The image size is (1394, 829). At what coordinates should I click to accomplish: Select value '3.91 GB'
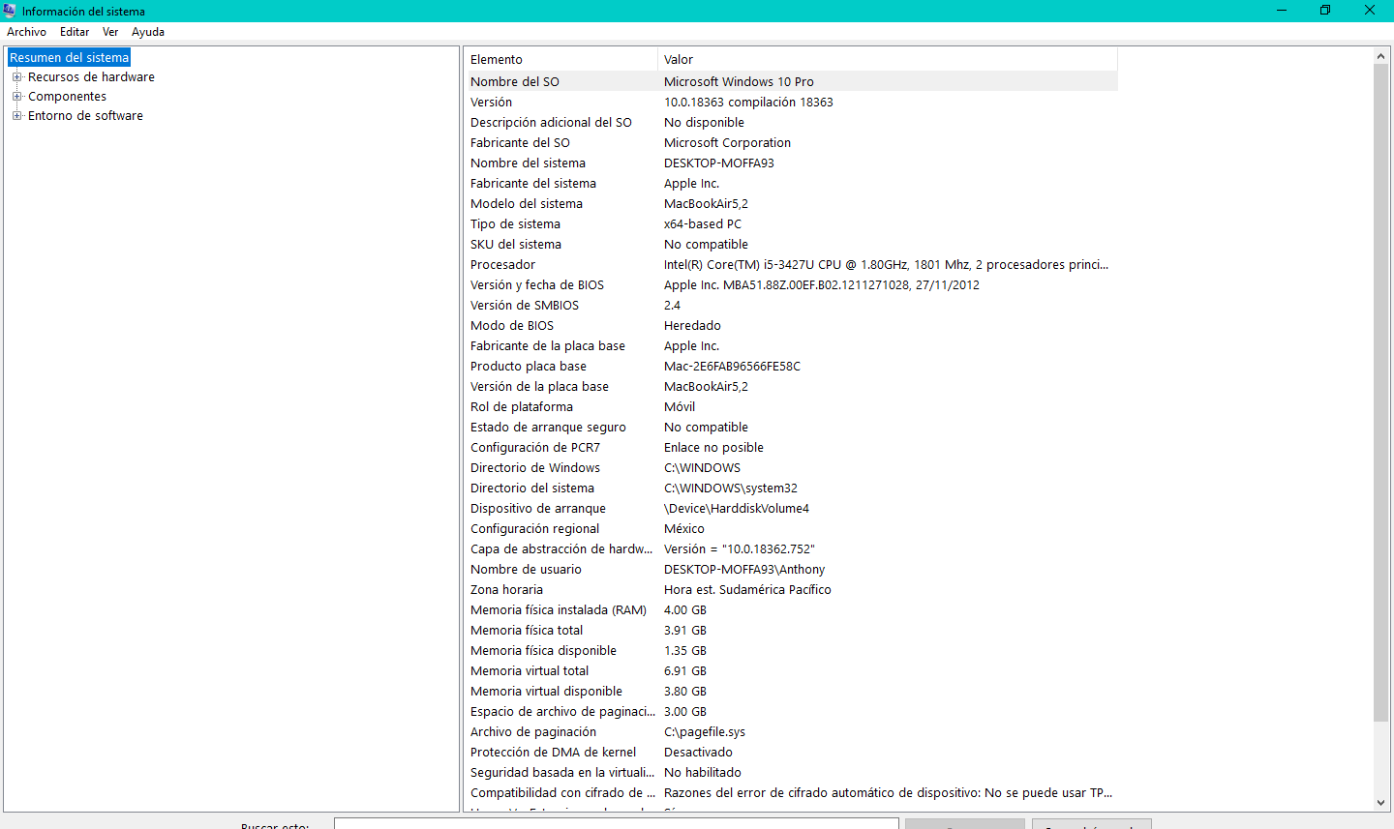[x=685, y=631]
